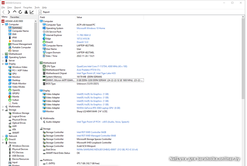Screen dimensions: 247x166
Task: Open the Favorites menu
Action: point(27,7)
